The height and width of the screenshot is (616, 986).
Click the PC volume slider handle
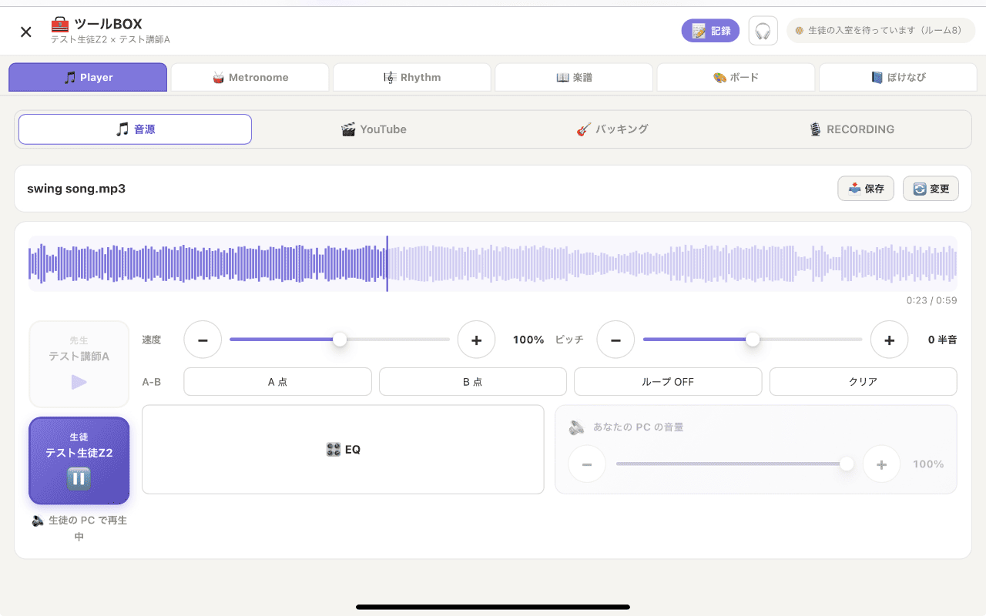(847, 464)
